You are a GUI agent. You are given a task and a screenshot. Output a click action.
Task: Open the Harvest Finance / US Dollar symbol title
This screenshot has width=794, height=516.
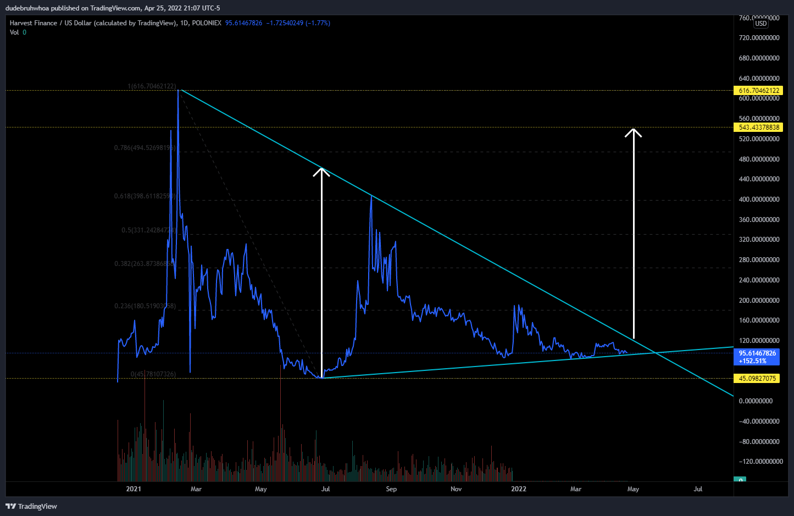pyautogui.click(x=93, y=23)
